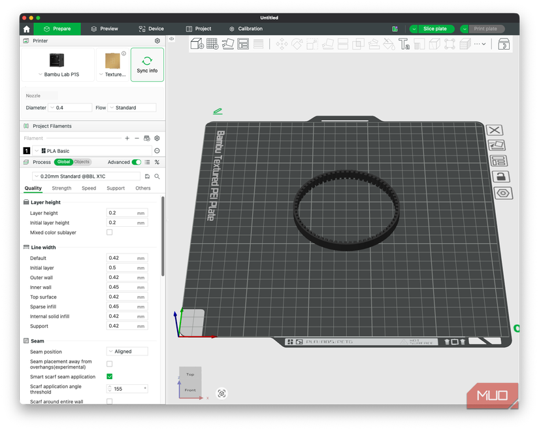Open the Slice plate dropdown arrow
Screen dimensions: 539x430
pyautogui.click(x=414, y=29)
